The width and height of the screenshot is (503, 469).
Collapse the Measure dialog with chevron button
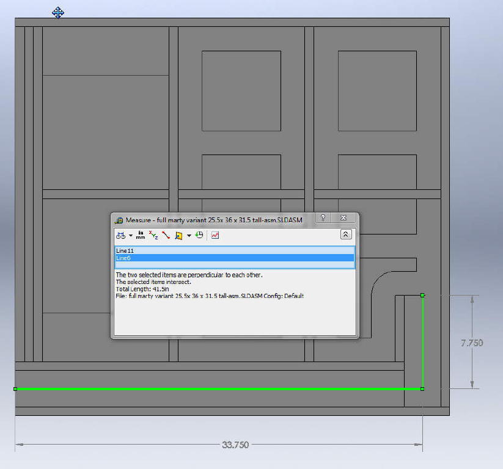pyautogui.click(x=346, y=234)
